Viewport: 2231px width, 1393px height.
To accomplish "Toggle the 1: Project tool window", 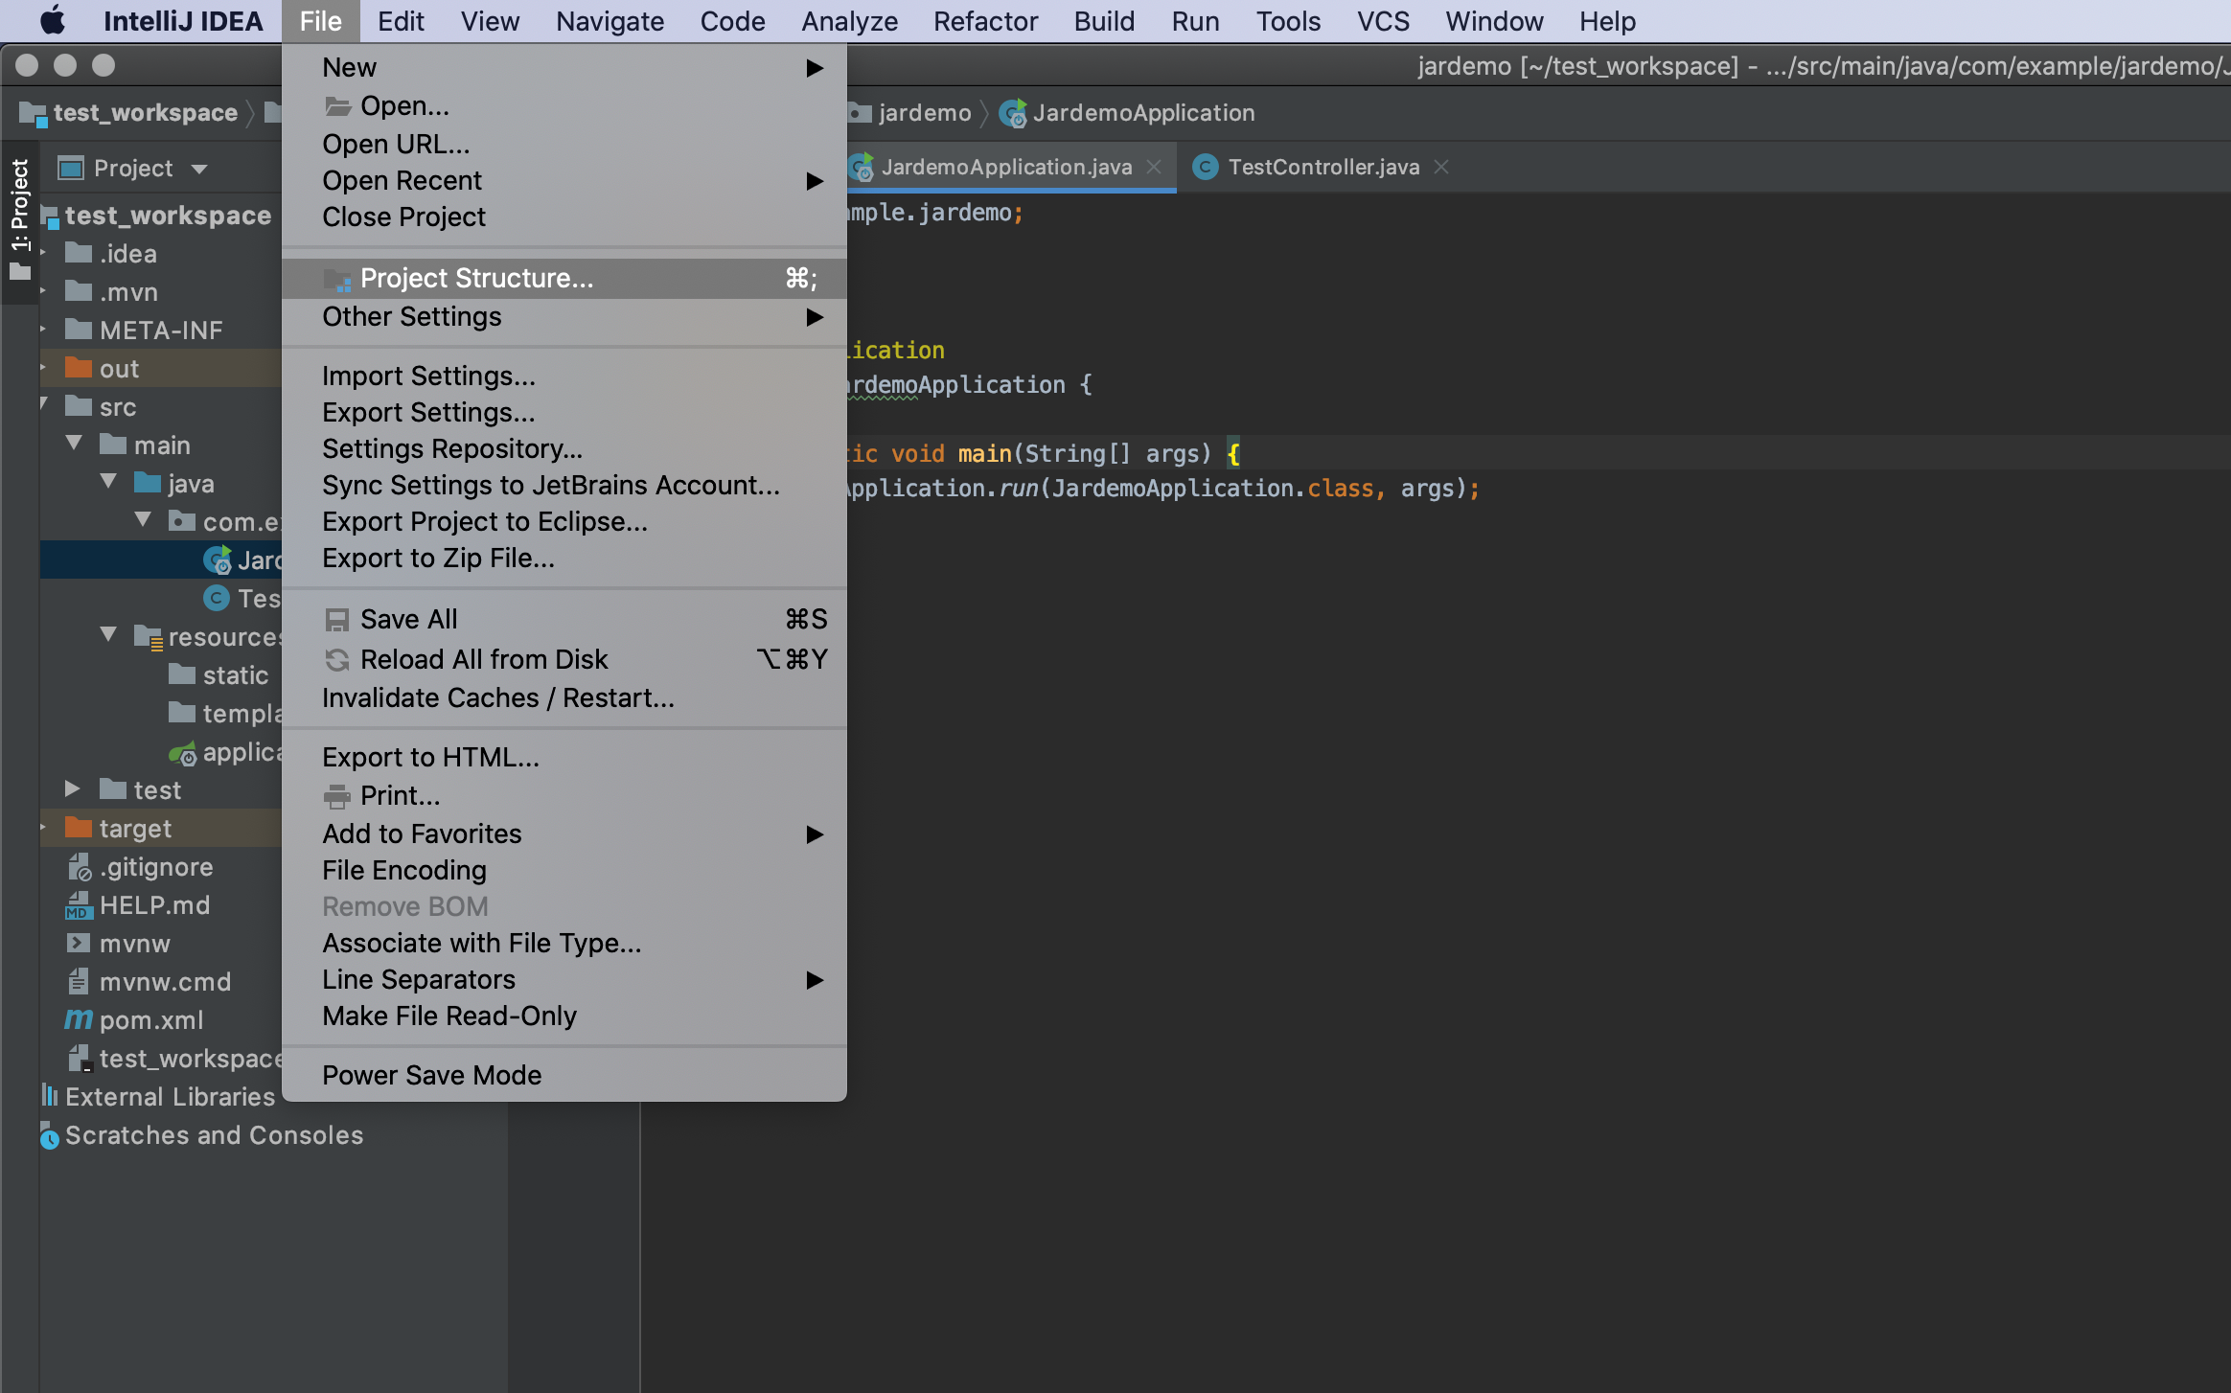I will pos(19,221).
